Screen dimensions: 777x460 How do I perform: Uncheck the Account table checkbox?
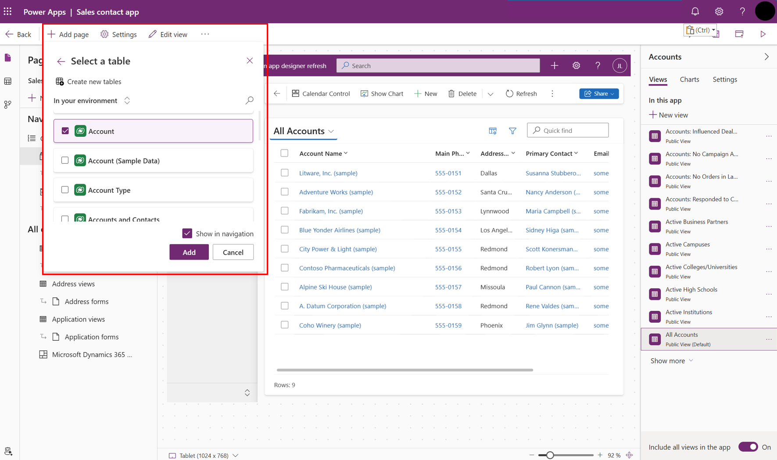click(x=65, y=131)
